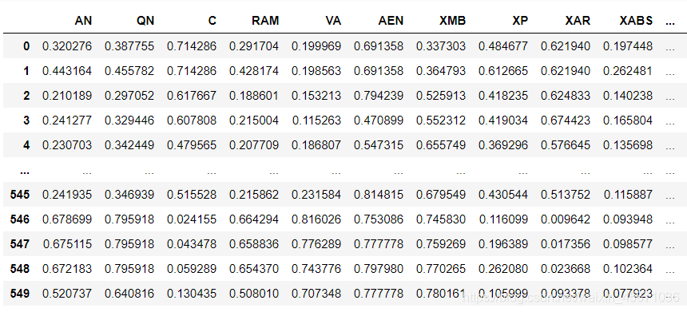The height and width of the screenshot is (312, 687).
Task: Click cell value 0.794239
Action: pyautogui.click(x=379, y=96)
